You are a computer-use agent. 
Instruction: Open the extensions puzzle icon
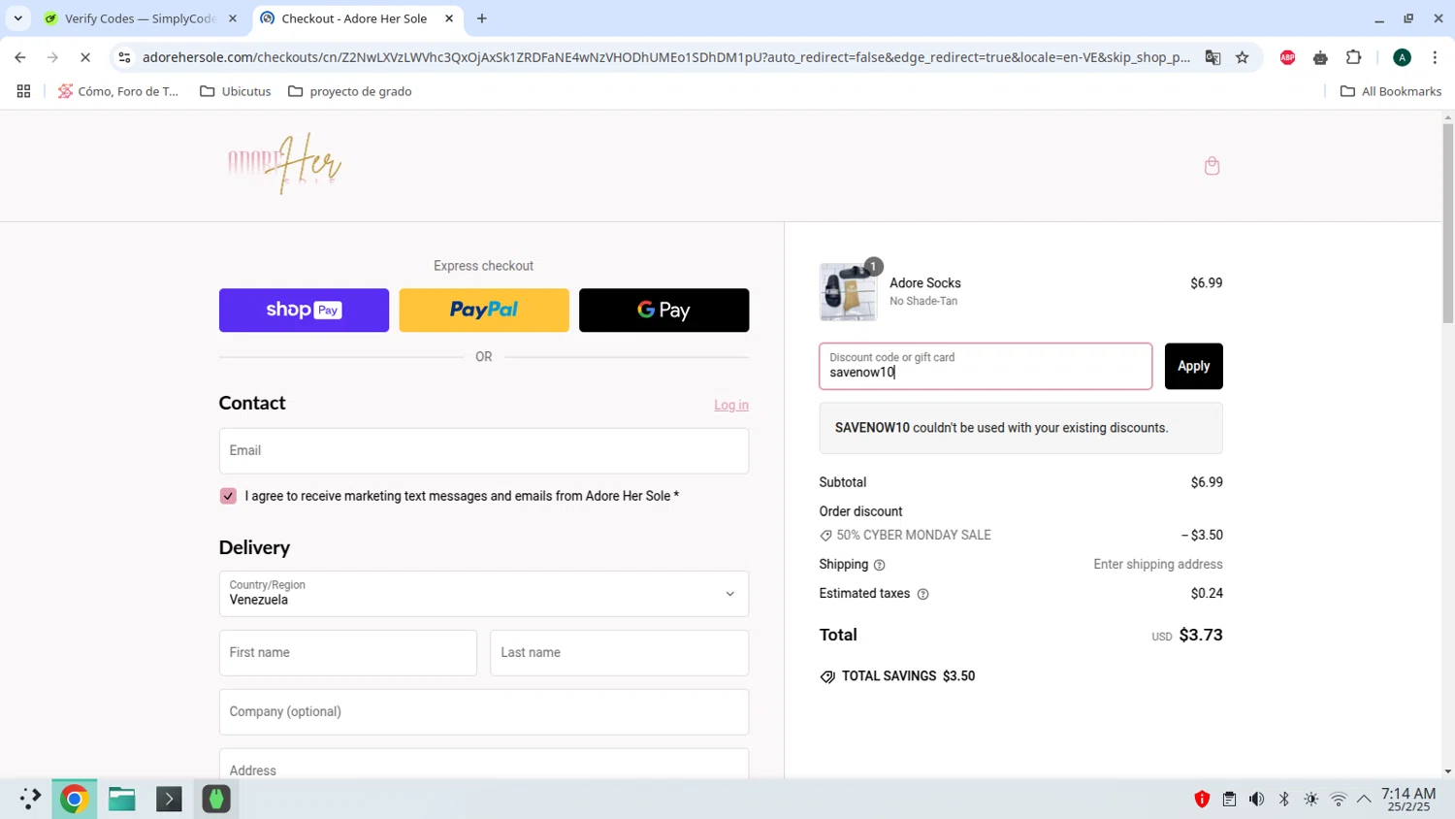coord(1353,57)
